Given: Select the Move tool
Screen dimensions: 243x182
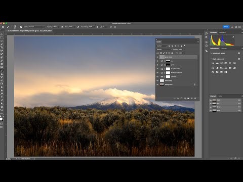Looking at the screenshot, I should click(2, 34).
